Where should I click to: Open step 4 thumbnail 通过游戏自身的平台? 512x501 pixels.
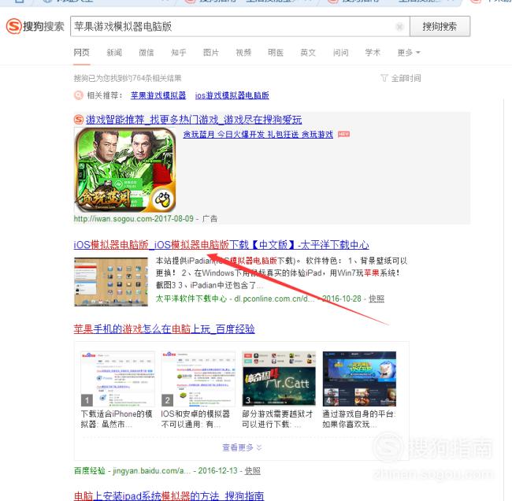tap(359, 379)
